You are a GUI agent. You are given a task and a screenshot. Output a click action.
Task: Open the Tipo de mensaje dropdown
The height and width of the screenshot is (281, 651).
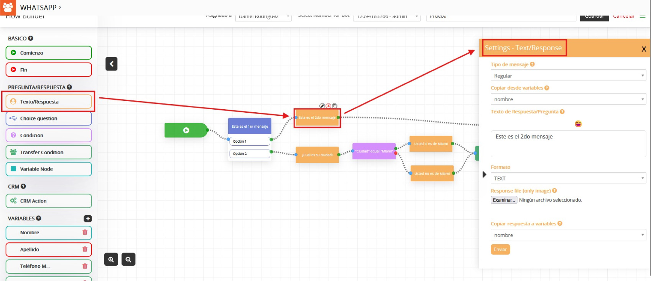[x=568, y=76]
